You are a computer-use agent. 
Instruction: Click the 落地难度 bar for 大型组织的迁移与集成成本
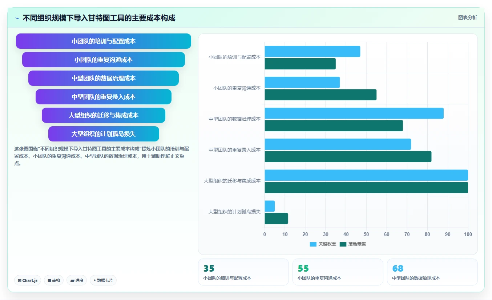366,187
